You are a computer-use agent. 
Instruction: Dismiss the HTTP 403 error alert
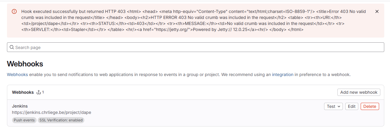377,11
